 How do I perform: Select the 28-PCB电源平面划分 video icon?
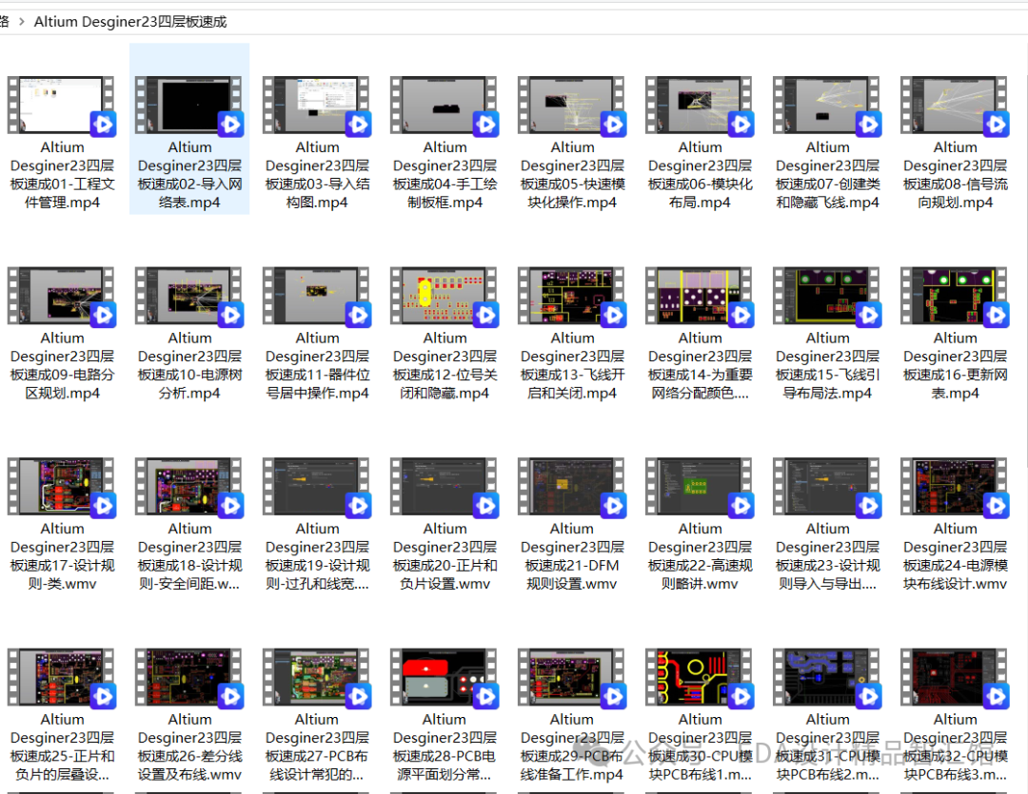point(445,678)
